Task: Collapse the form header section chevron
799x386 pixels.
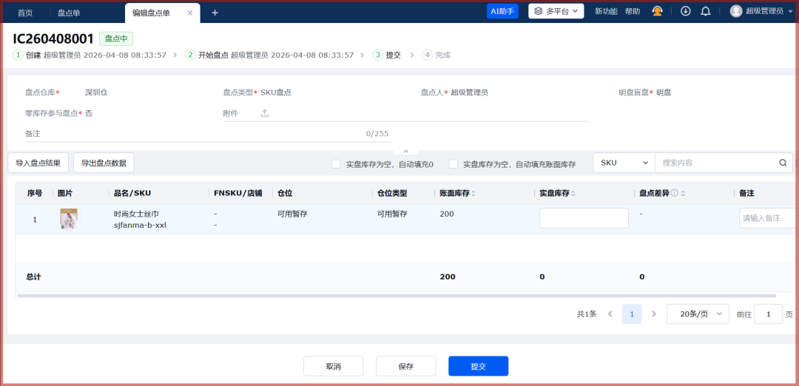Action: 405,151
